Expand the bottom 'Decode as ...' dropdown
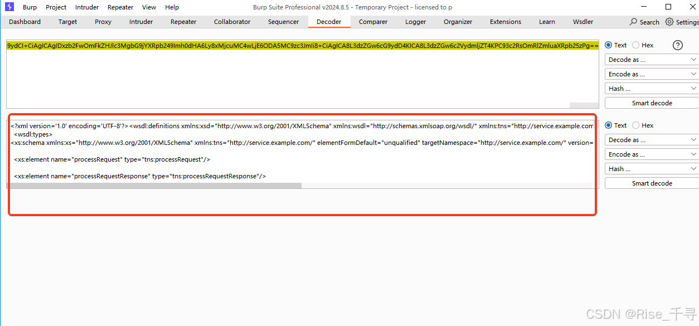 coord(652,140)
